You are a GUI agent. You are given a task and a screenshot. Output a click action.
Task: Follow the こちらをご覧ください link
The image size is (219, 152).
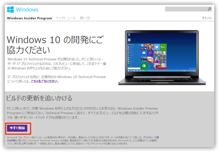coord(44,81)
